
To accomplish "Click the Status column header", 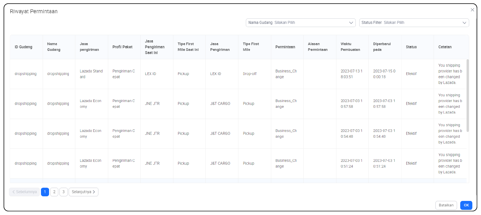I will 411,47.
